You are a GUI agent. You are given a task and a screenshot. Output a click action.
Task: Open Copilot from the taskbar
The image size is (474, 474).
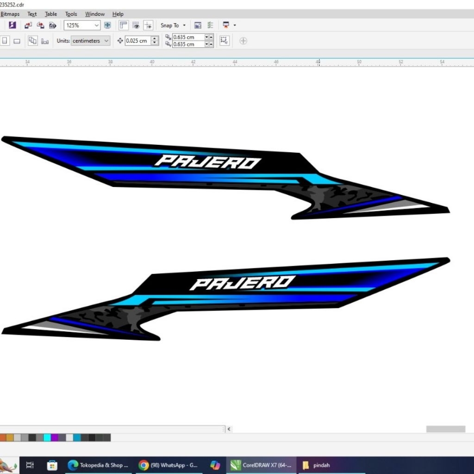pos(215,465)
